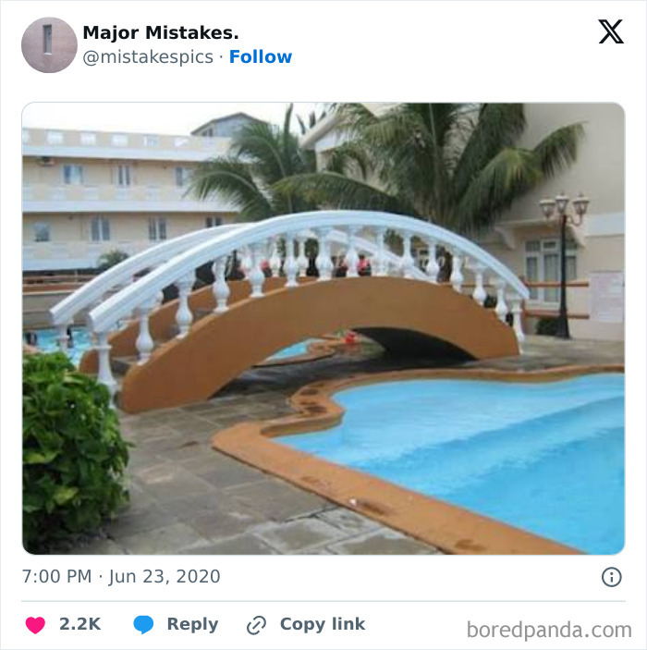Click the "Major Mistakes." display name
Screen dimensions: 647x650
click(x=161, y=32)
